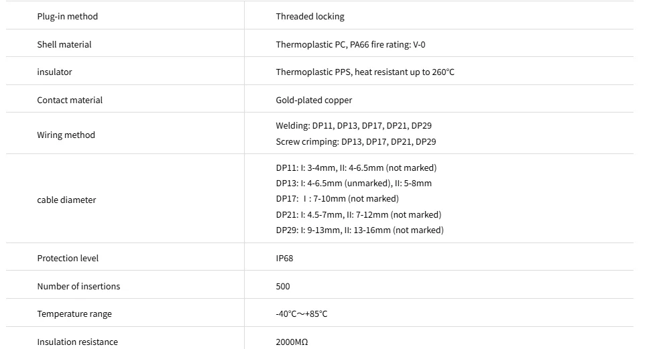This screenshot has width=647, height=349.
Task: Click the Protection level label
Action: point(68,259)
